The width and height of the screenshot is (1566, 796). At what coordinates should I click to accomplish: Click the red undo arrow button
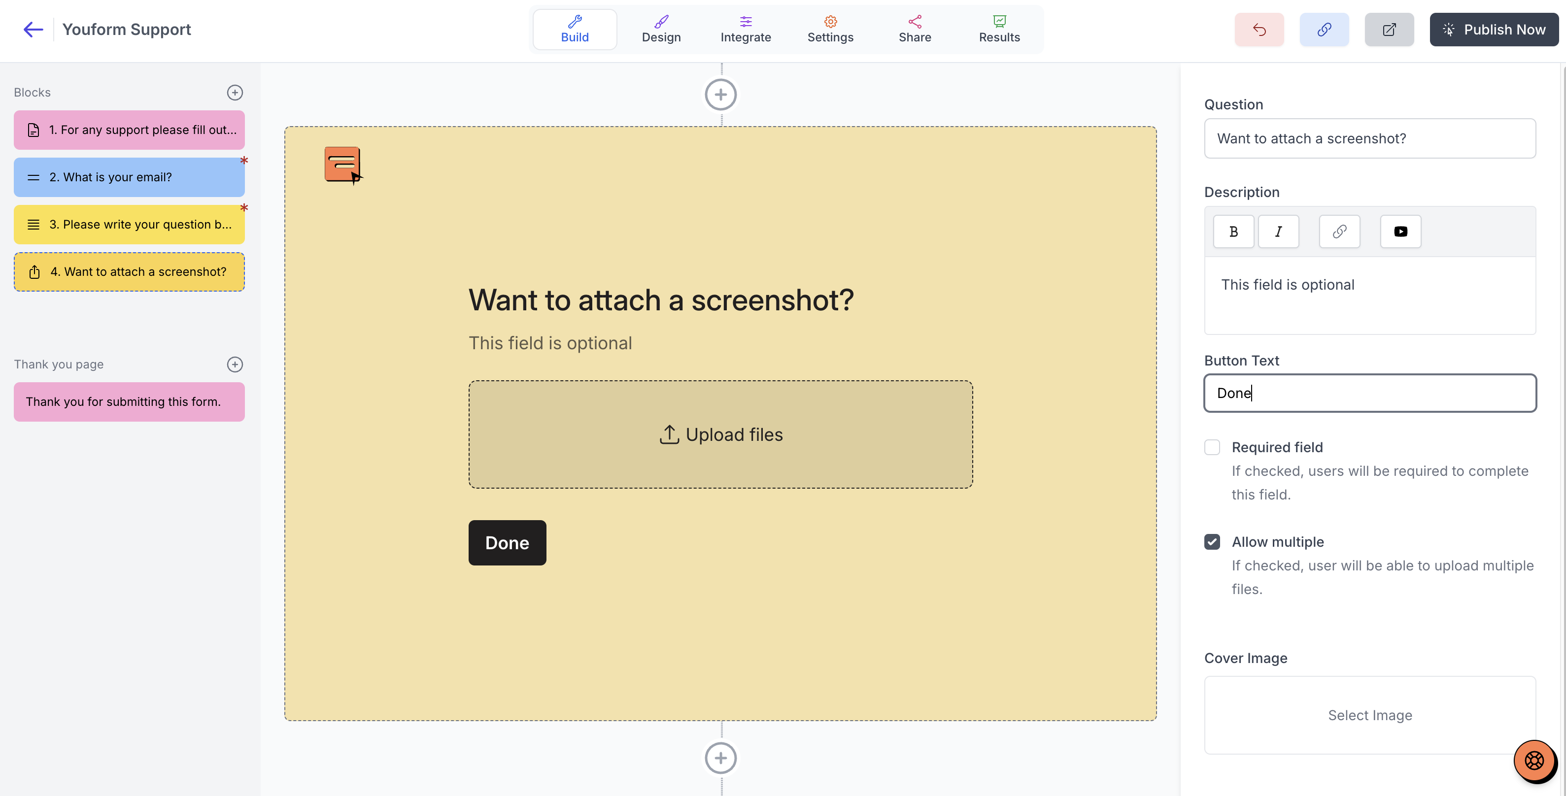click(x=1259, y=29)
